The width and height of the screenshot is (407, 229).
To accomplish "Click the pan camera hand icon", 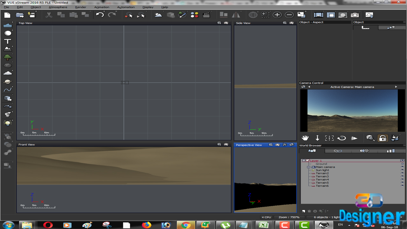I will pyautogui.click(x=305, y=138).
